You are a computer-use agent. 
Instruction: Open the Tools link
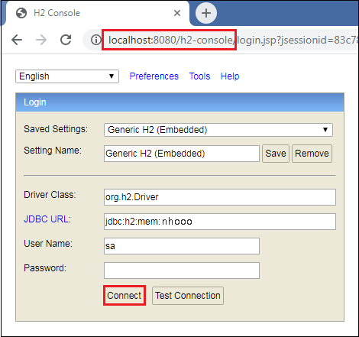click(x=199, y=76)
